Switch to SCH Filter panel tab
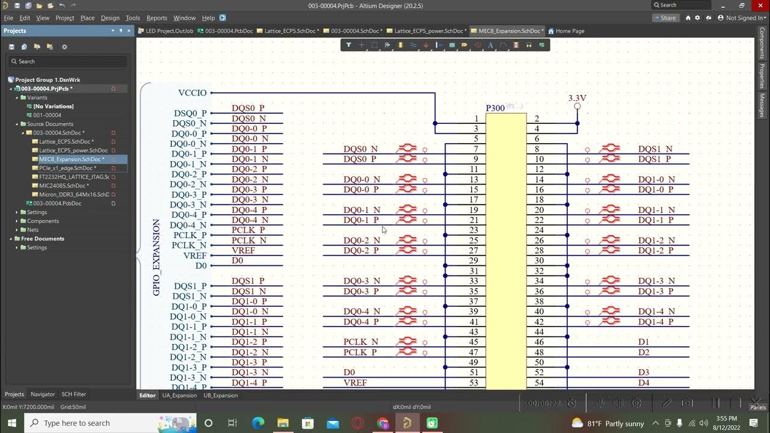This screenshot has height=433, width=770. pos(73,395)
